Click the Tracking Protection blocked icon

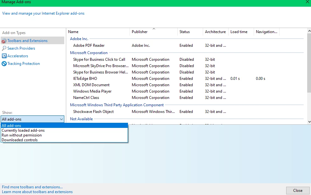click(x=4, y=64)
